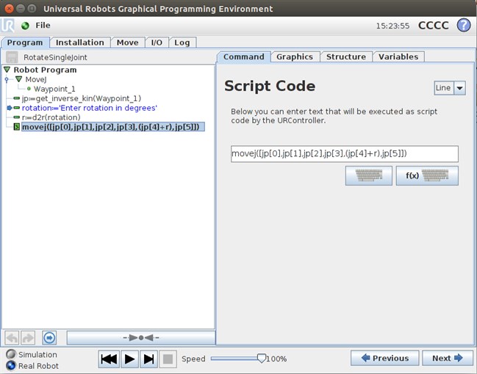This screenshot has height=374, width=477.
Task: Click the circled arrow follow-program icon
Action: 49,337
